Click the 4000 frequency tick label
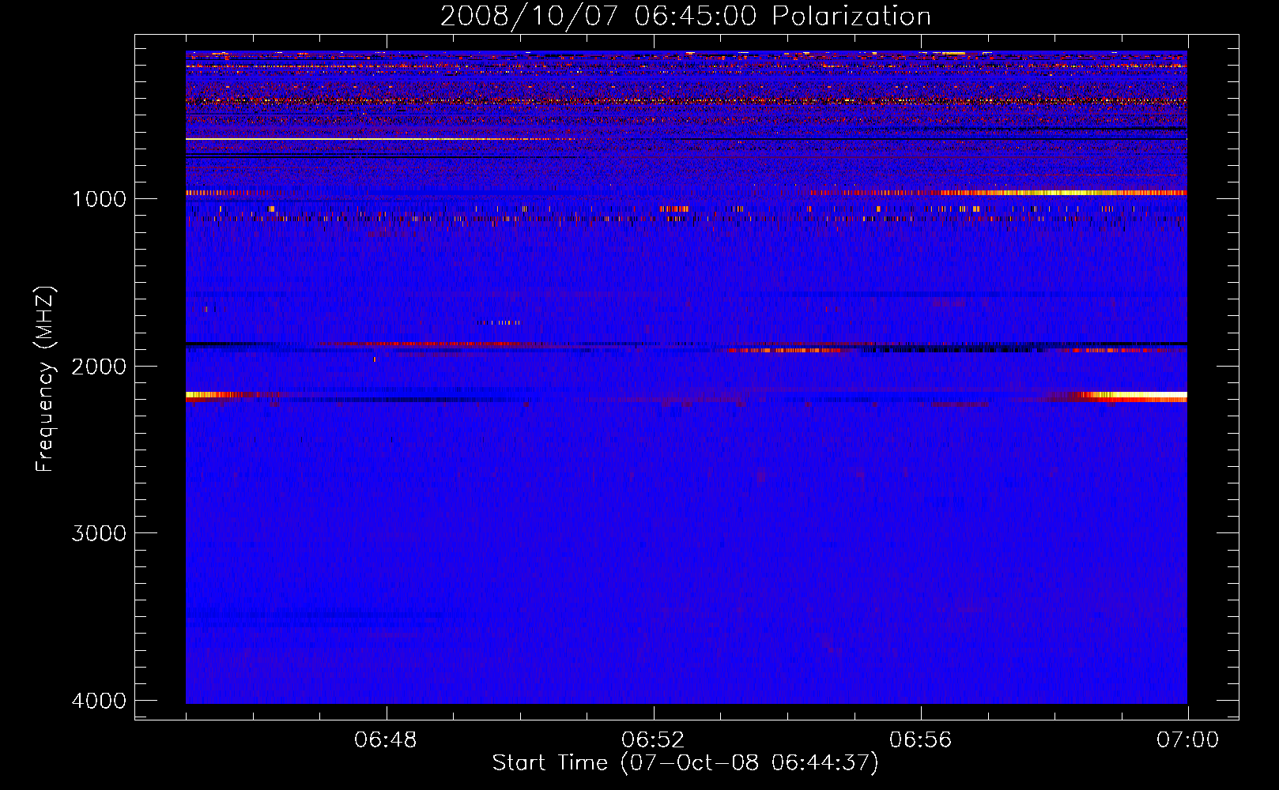 tap(99, 700)
